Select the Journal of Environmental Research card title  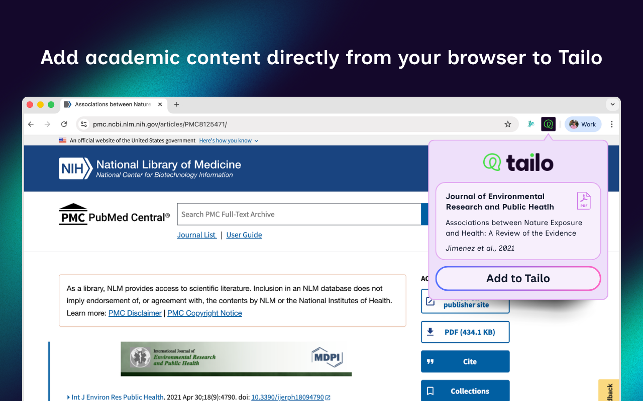[500, 202]
